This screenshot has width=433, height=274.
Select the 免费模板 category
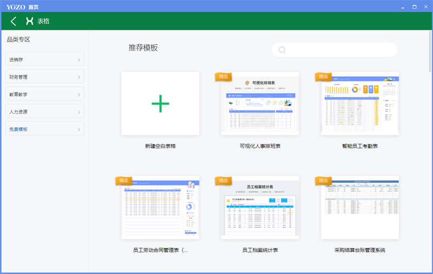[45, 129]
